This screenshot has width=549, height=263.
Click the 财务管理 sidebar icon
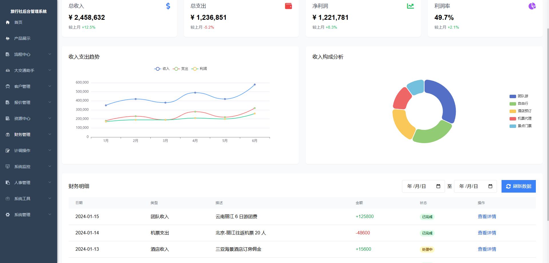7,134
